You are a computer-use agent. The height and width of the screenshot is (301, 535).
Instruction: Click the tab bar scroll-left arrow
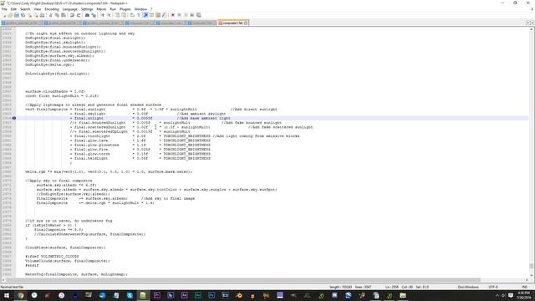(527, 23)
